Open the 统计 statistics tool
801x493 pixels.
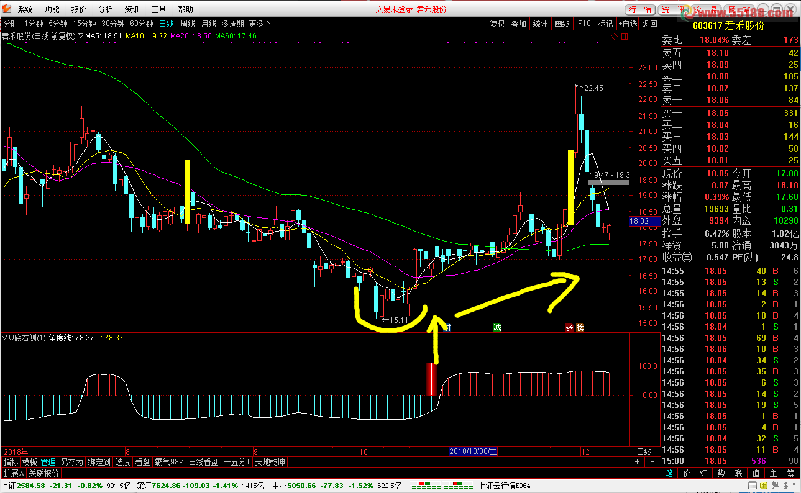point(540,24)
